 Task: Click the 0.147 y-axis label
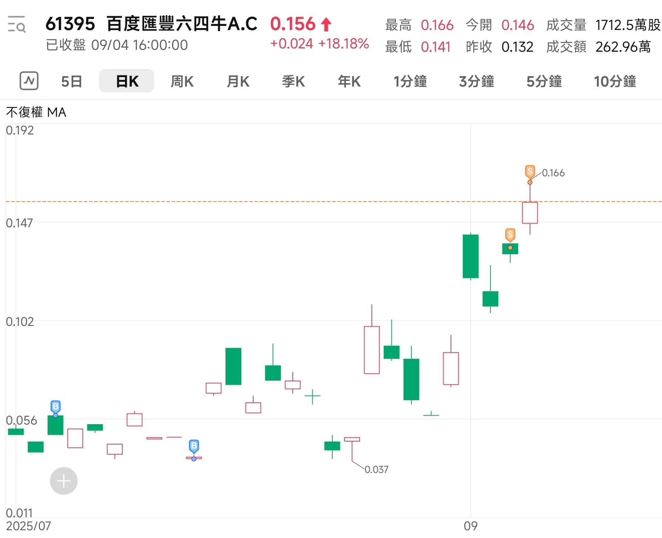[20, 223]
